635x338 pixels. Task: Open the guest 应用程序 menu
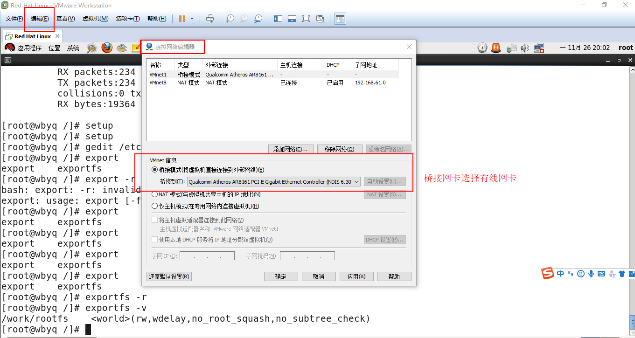pyautogui.click(x=30, y=48)
